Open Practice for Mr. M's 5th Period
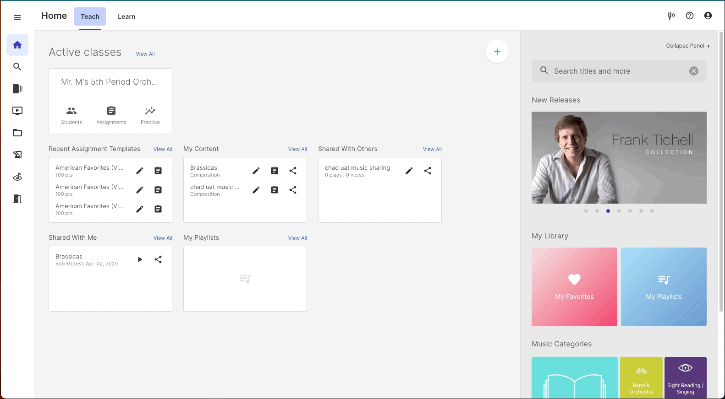 tap(150, 115)
